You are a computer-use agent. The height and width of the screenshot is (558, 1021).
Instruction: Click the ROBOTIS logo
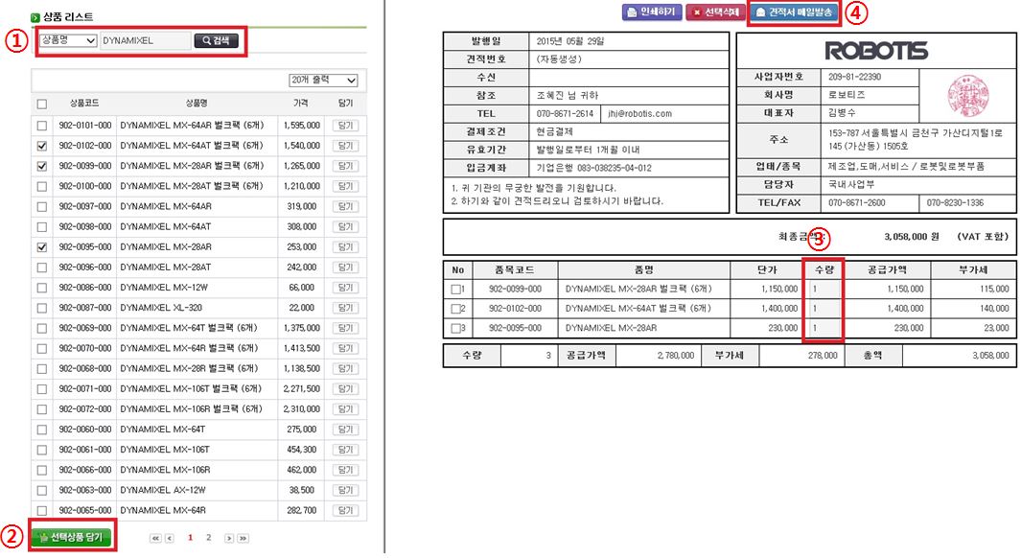click(x=876, y=51)
